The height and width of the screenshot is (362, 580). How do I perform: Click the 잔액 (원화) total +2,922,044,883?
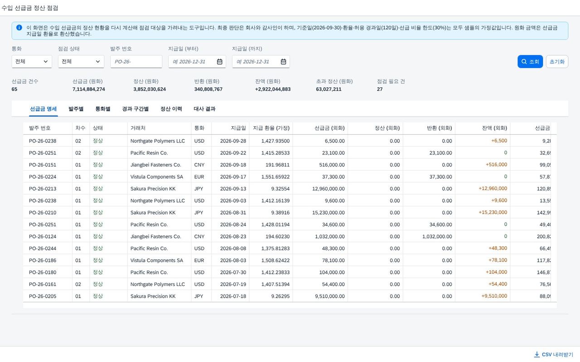pyautogui.click(x=273, y=89)
